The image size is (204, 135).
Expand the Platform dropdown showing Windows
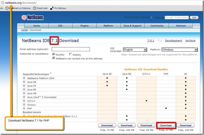[180, 50]
